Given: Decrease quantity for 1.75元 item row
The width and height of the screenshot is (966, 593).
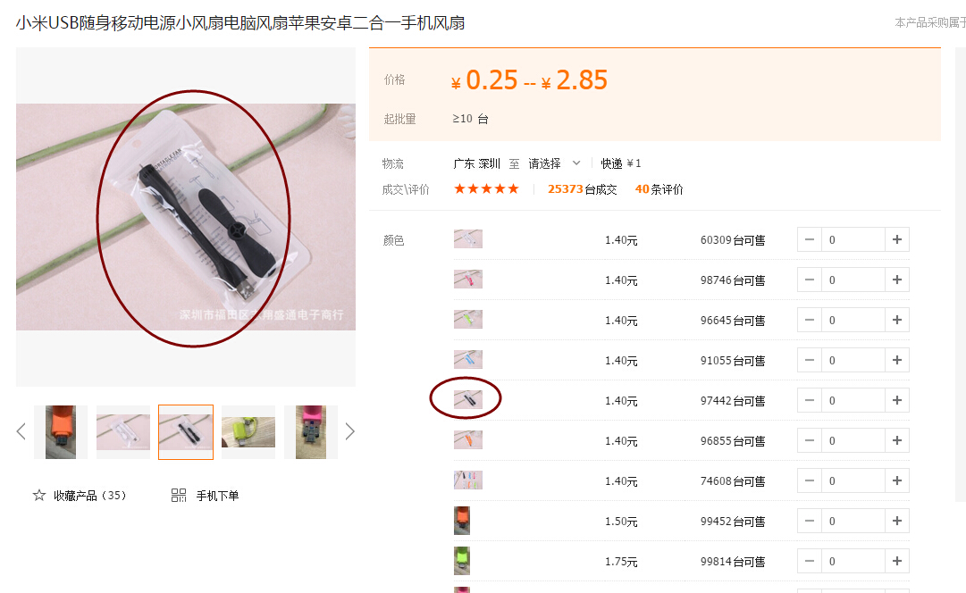Looking at the screenshot, I should click(810, 561).
